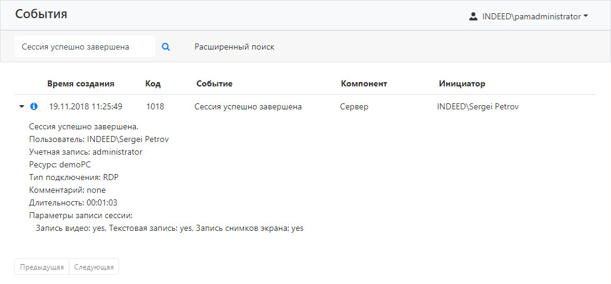
Task: Click initiator 'INDEED\Sergei Petrov' in the row
Action: click(x=478, y=106)
